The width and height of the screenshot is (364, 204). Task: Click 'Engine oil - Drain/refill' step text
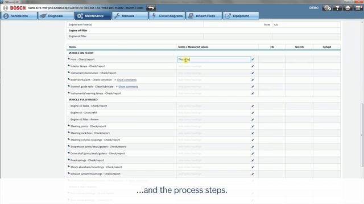click(x=84, y=113)
